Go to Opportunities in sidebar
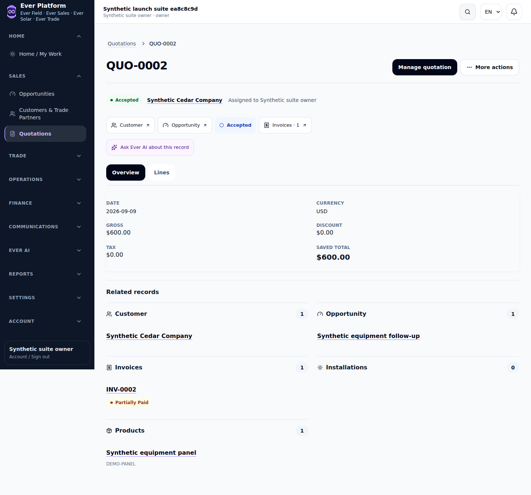Screen dimensions: 531x495 coord(45,94)
